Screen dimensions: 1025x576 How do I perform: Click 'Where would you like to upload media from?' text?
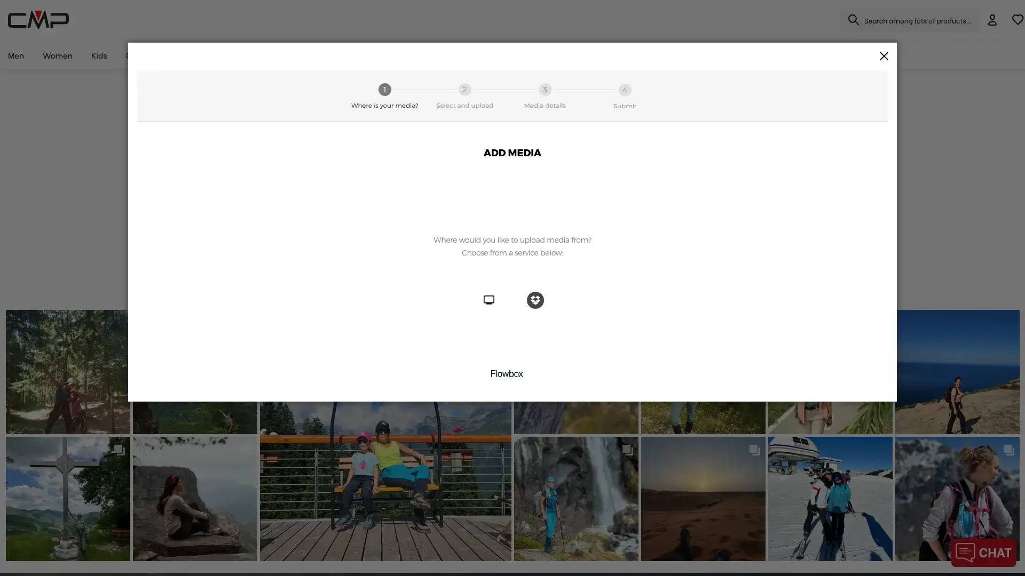pos(512,240)
